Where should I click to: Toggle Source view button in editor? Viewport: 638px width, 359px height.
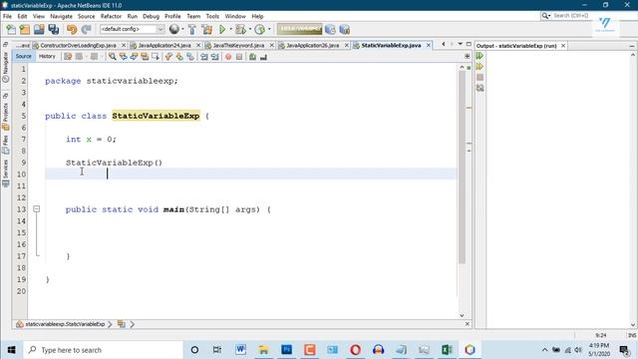[23, 57]
